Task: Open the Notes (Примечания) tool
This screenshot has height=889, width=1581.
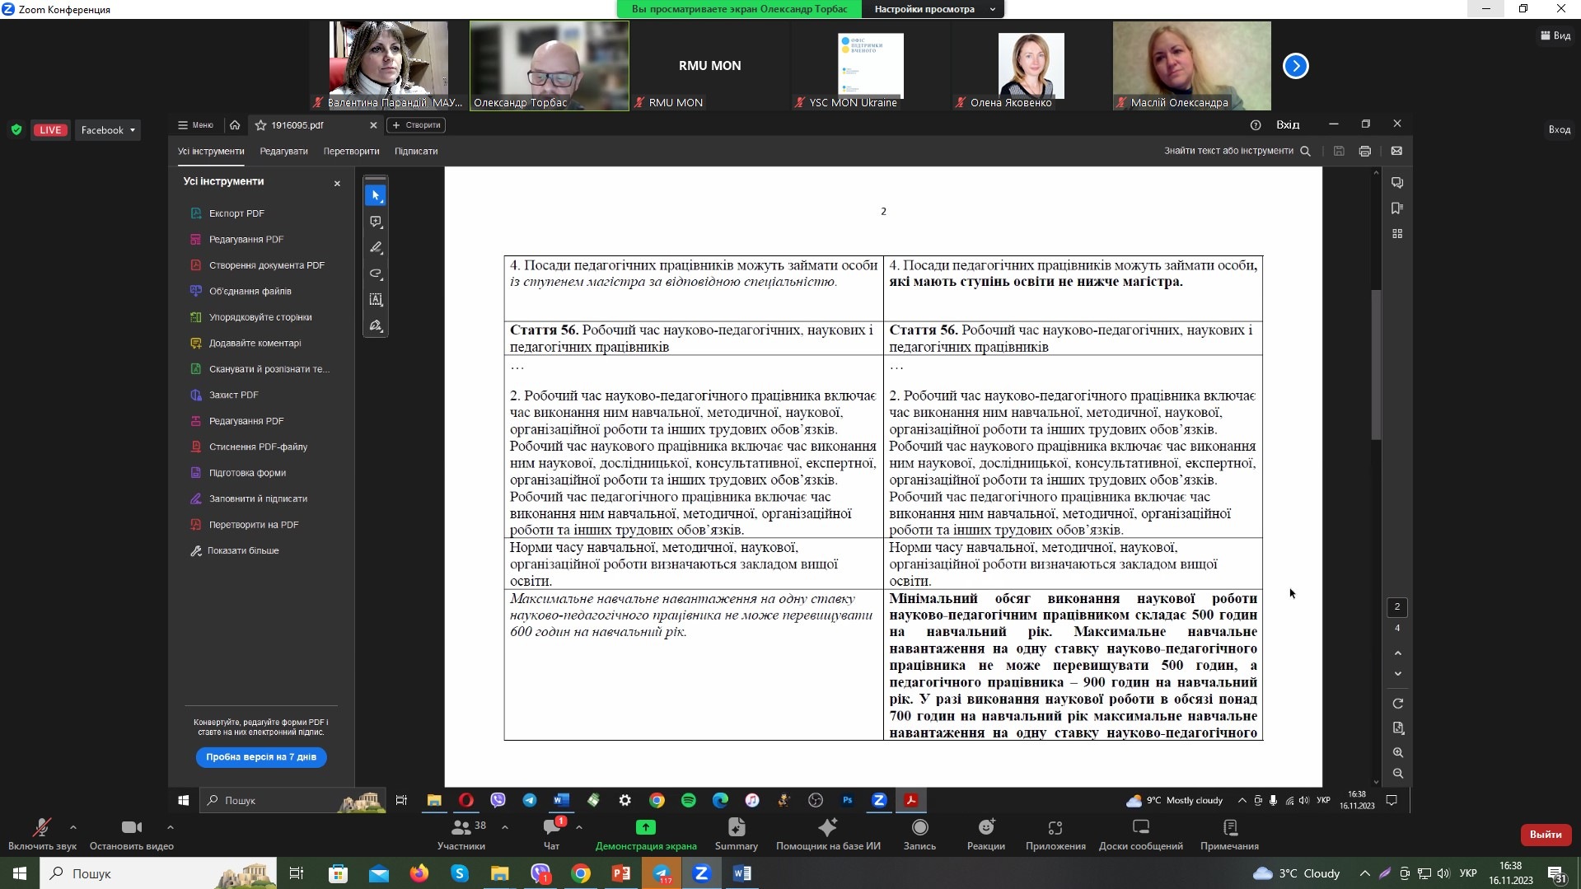Action: [1229, 828]
